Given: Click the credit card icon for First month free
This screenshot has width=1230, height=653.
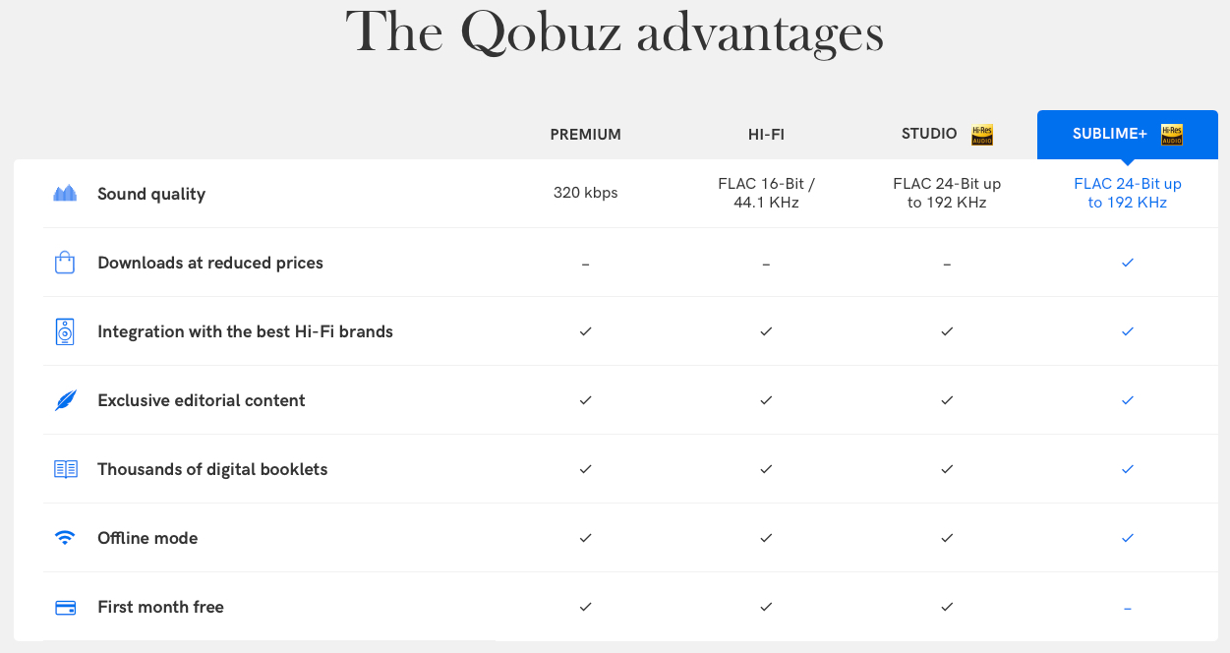Looking at the screenshot, I should [x=65, y=607].
